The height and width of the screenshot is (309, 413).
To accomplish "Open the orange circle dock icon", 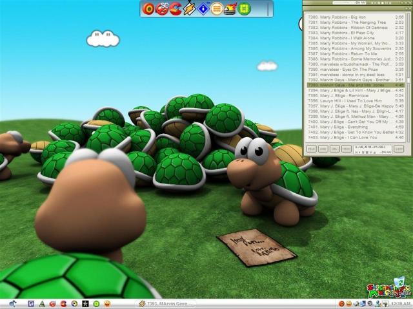I will pyautogui.click(x=148, y=9).
